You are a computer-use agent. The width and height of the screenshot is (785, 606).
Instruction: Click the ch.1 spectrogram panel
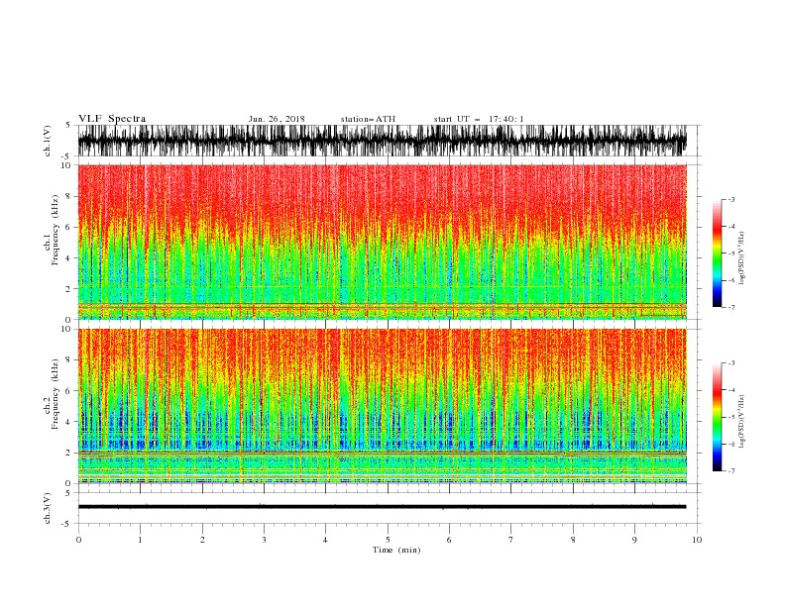tap(382, 242)
